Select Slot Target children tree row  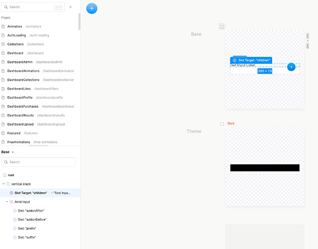40,193
